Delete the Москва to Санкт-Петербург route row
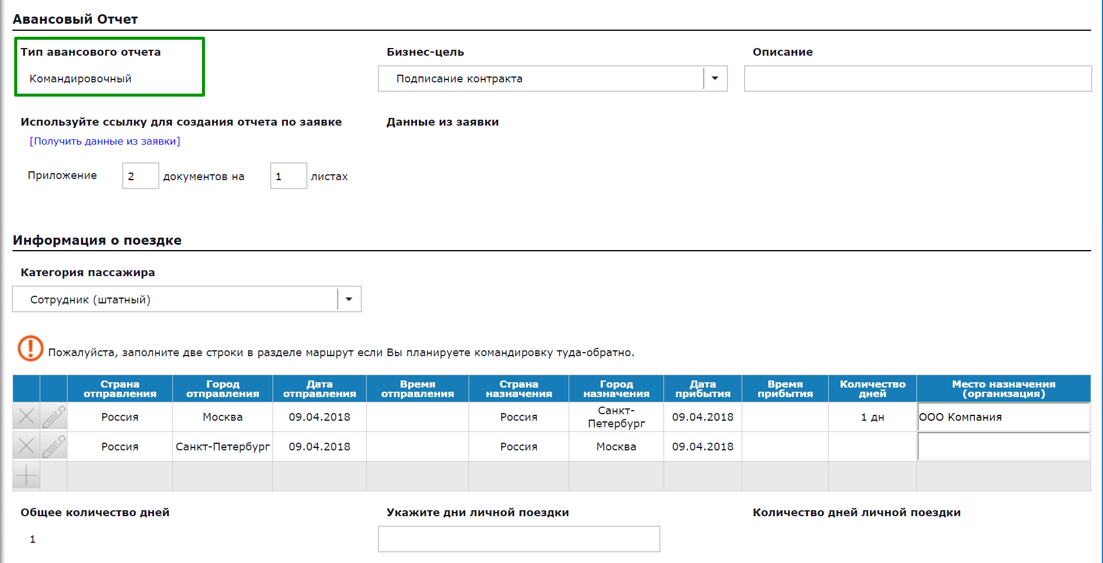 point(26,417)
